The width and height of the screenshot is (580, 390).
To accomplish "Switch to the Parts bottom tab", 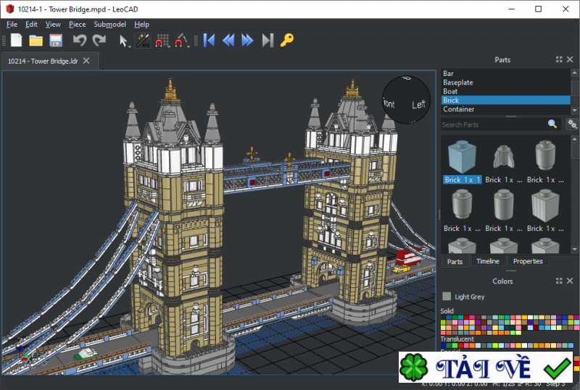I will point(455,261).
